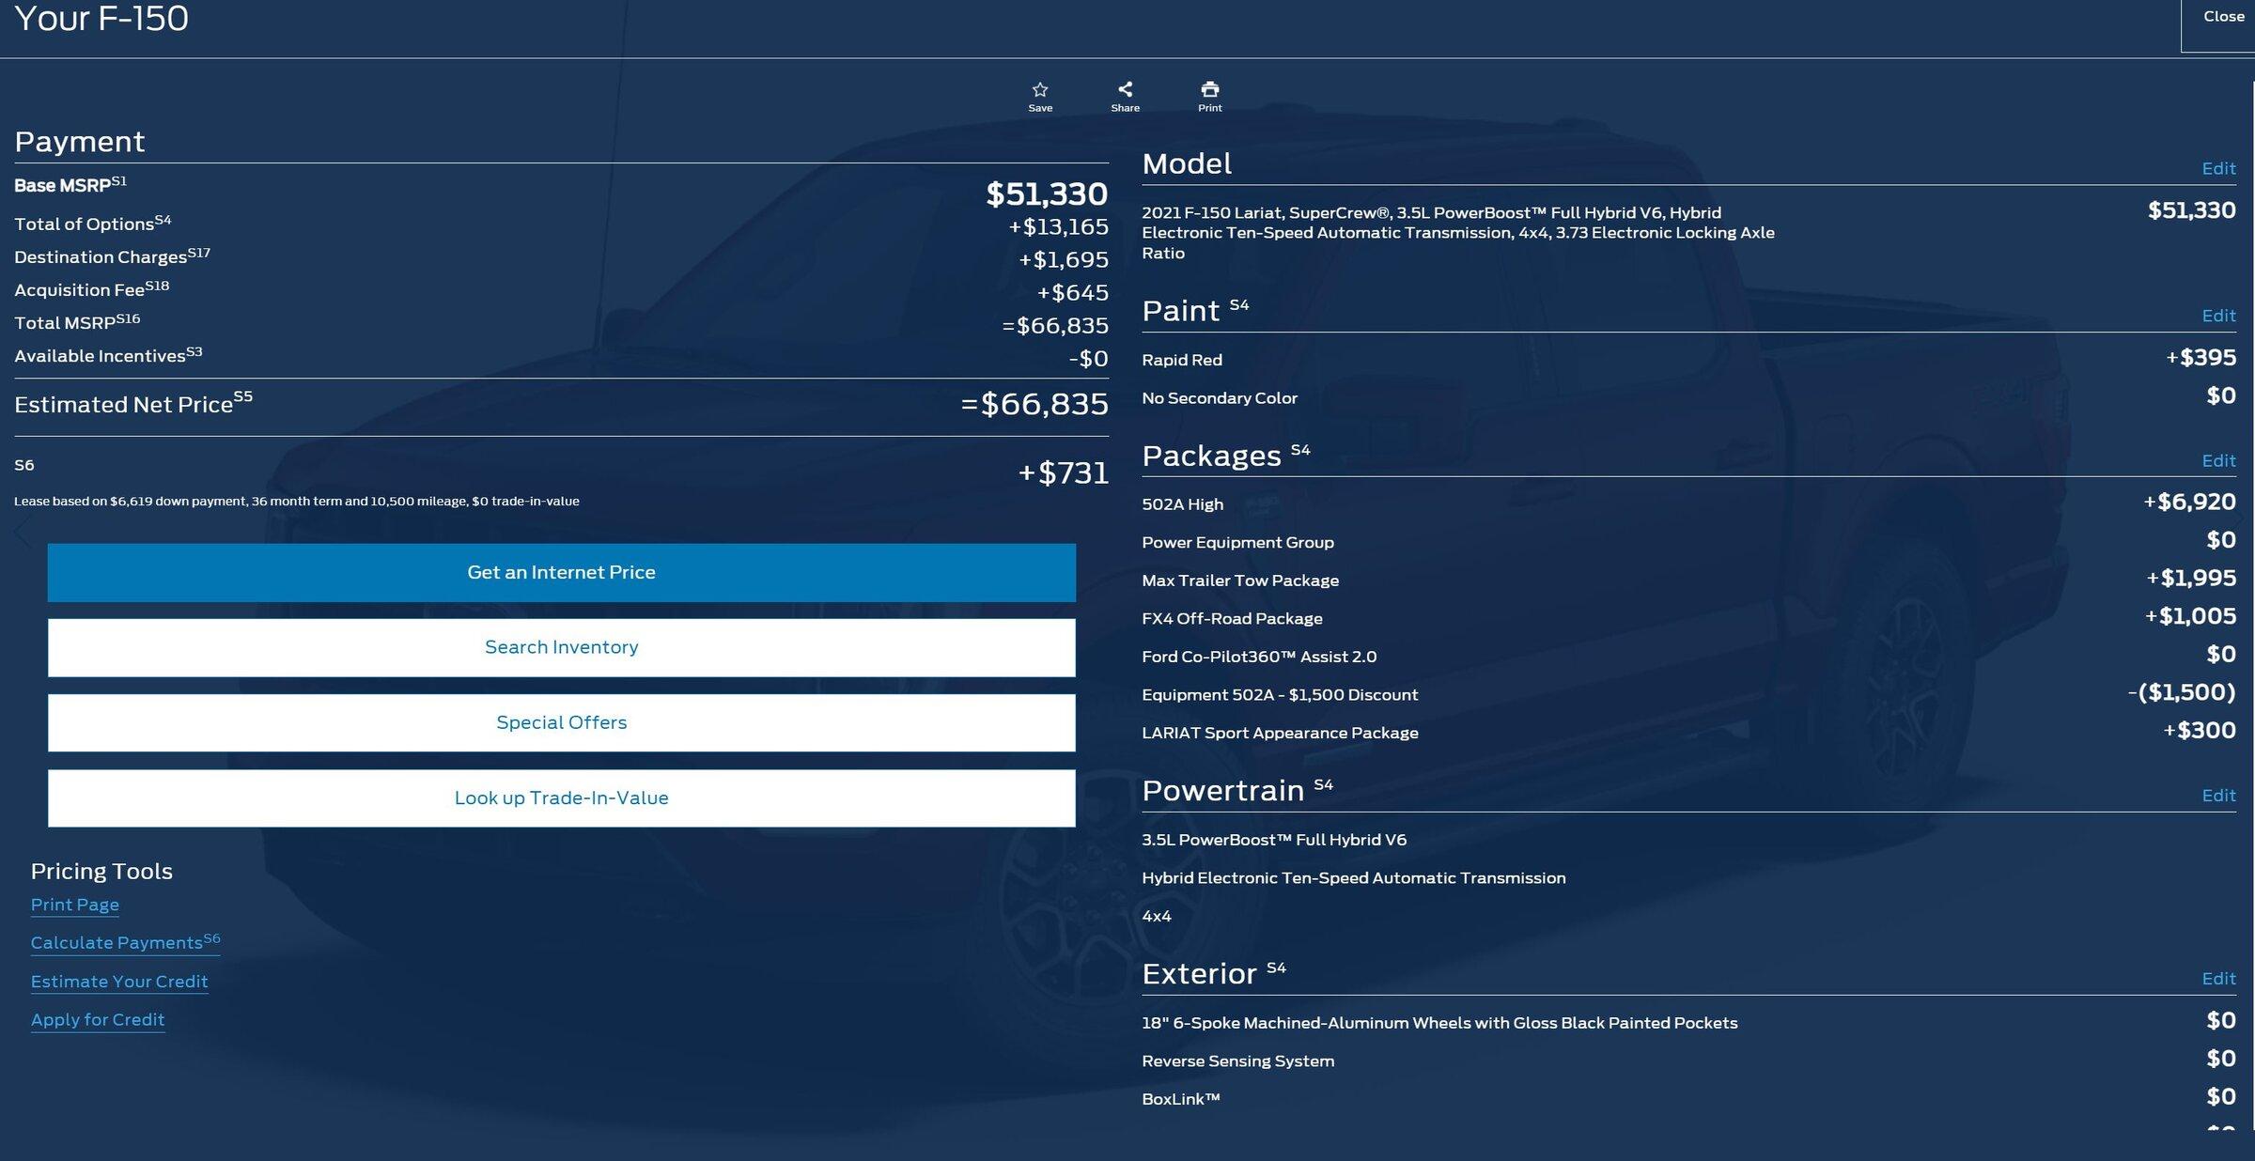2255x1161 pixels.
Task: Click Look up Trade-In-Value button
Action: (x=562, y=798)
